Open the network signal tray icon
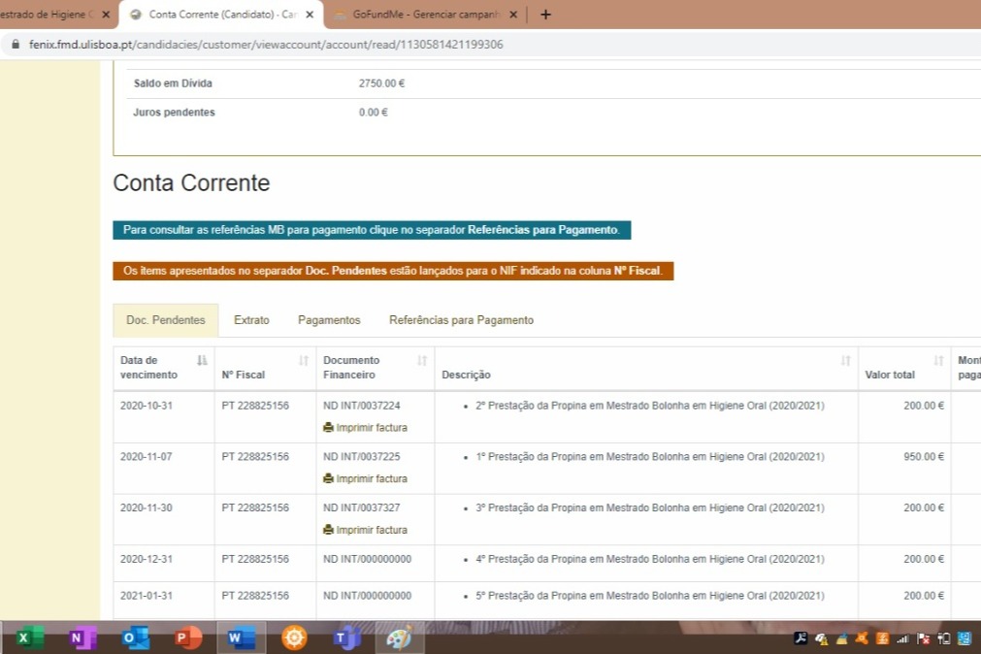This screenshot has width=981, height=654. click(902, 638)
